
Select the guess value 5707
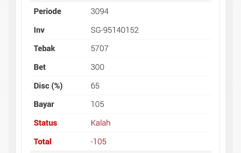[x=99, y=48]
